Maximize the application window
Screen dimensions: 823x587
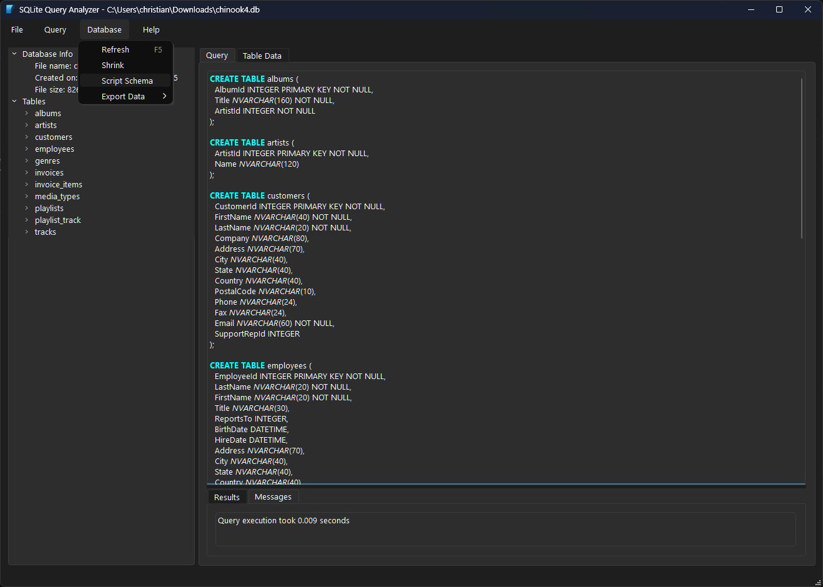tap(779, 9)
